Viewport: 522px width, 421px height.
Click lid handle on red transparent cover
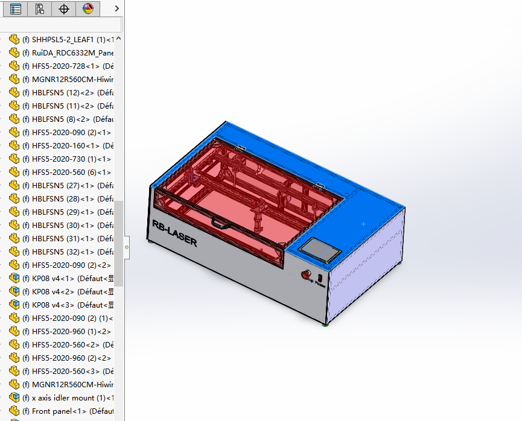(x=221, y=223)
